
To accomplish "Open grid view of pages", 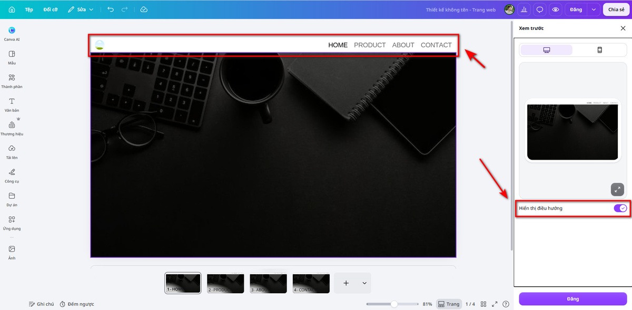I will click(x=483, y=304).
